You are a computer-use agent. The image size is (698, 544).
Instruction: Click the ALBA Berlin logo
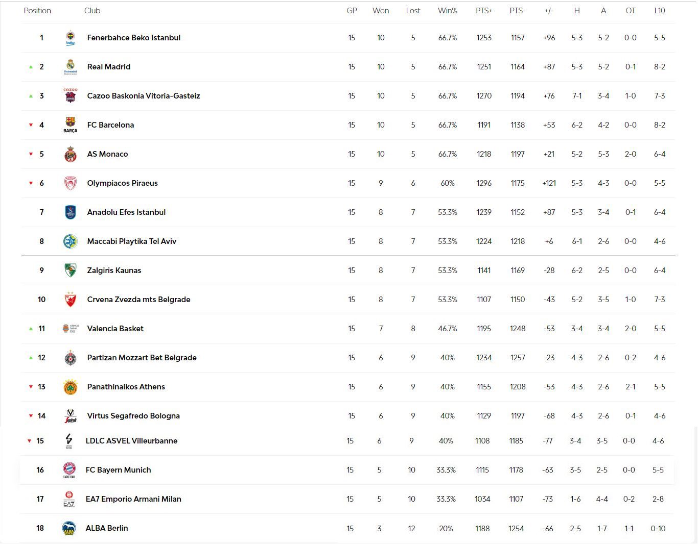point(69,528)
